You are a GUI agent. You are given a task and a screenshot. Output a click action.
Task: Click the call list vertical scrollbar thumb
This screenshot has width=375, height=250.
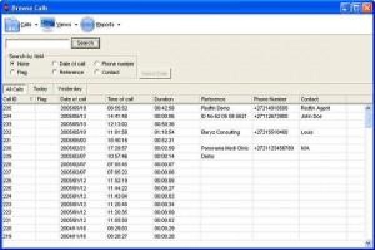(x=368, y=119)
